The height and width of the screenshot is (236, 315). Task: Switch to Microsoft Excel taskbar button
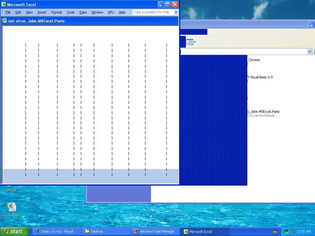point(205,231)
